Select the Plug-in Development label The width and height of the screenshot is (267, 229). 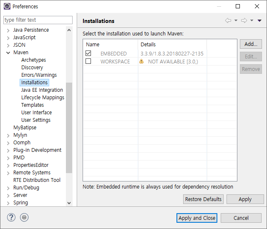[x=37, y=150]
